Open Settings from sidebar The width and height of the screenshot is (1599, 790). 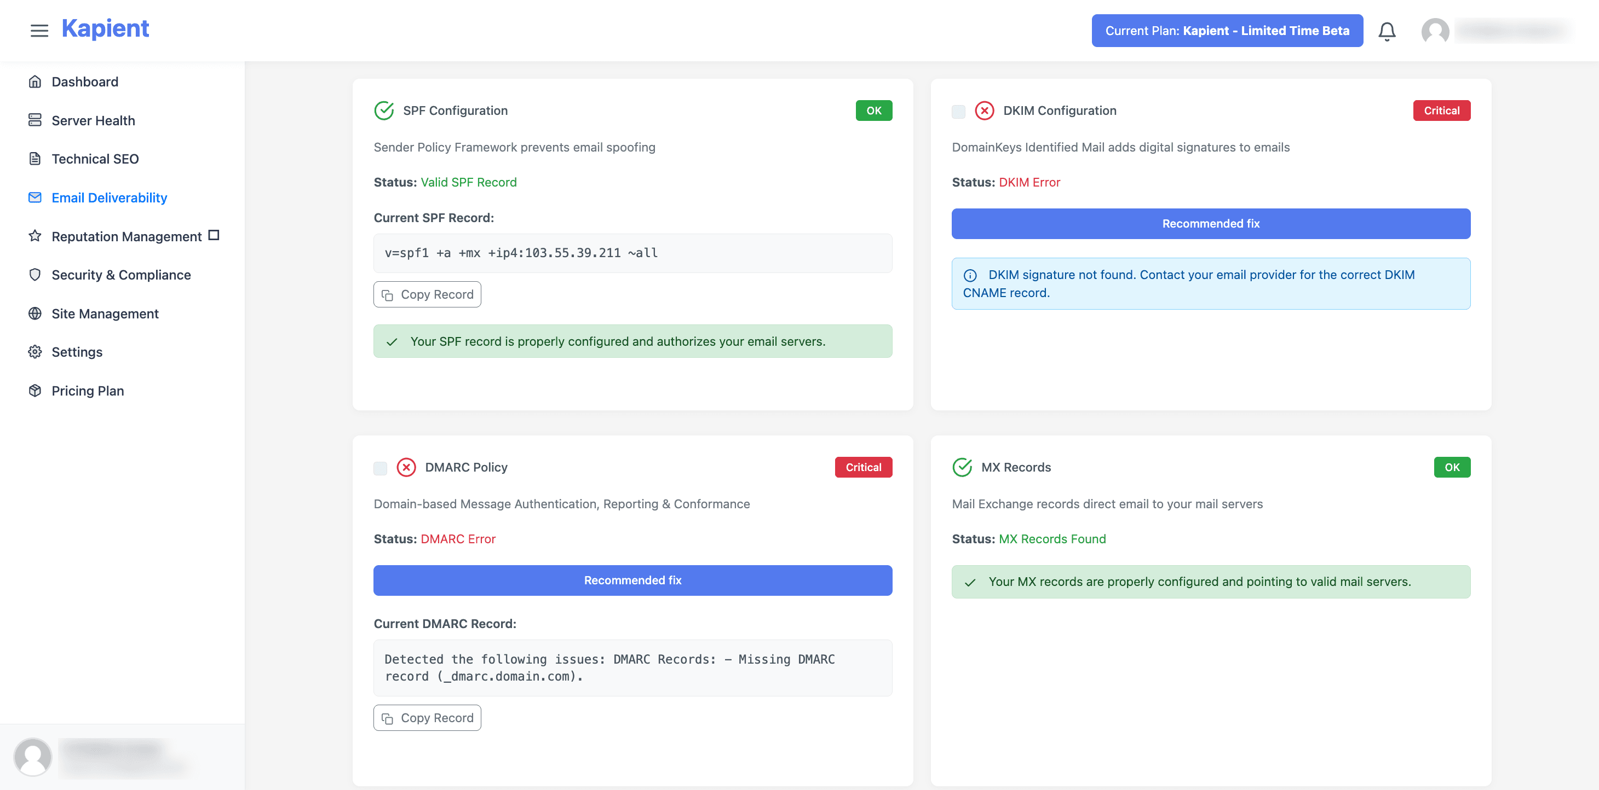point(77,352)
